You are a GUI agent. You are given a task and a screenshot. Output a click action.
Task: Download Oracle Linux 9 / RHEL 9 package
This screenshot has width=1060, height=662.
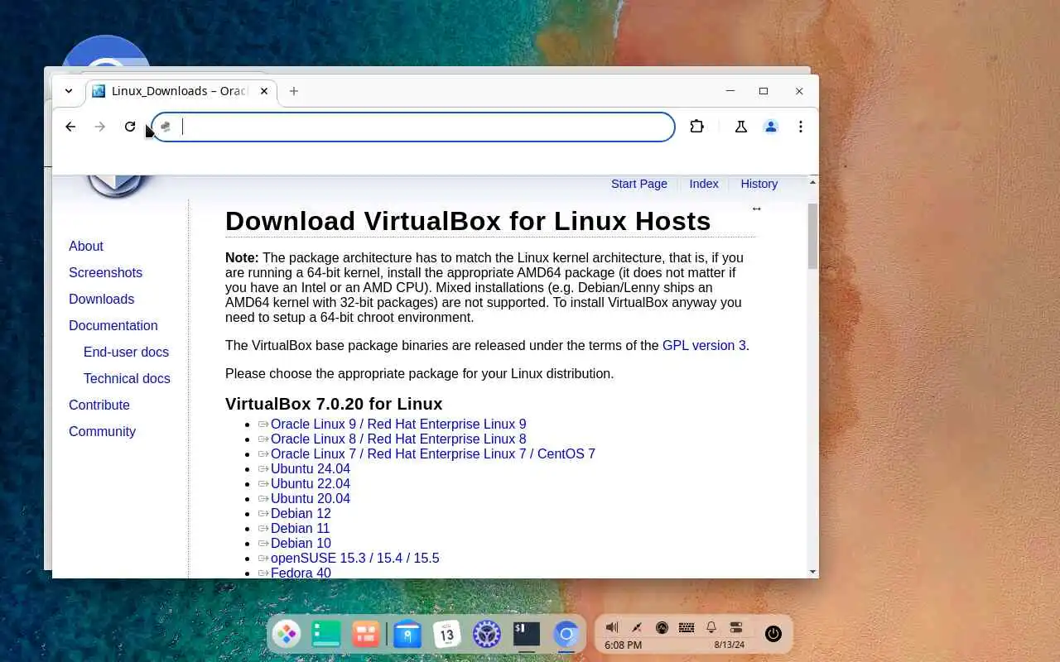click(x=398, y=424)
